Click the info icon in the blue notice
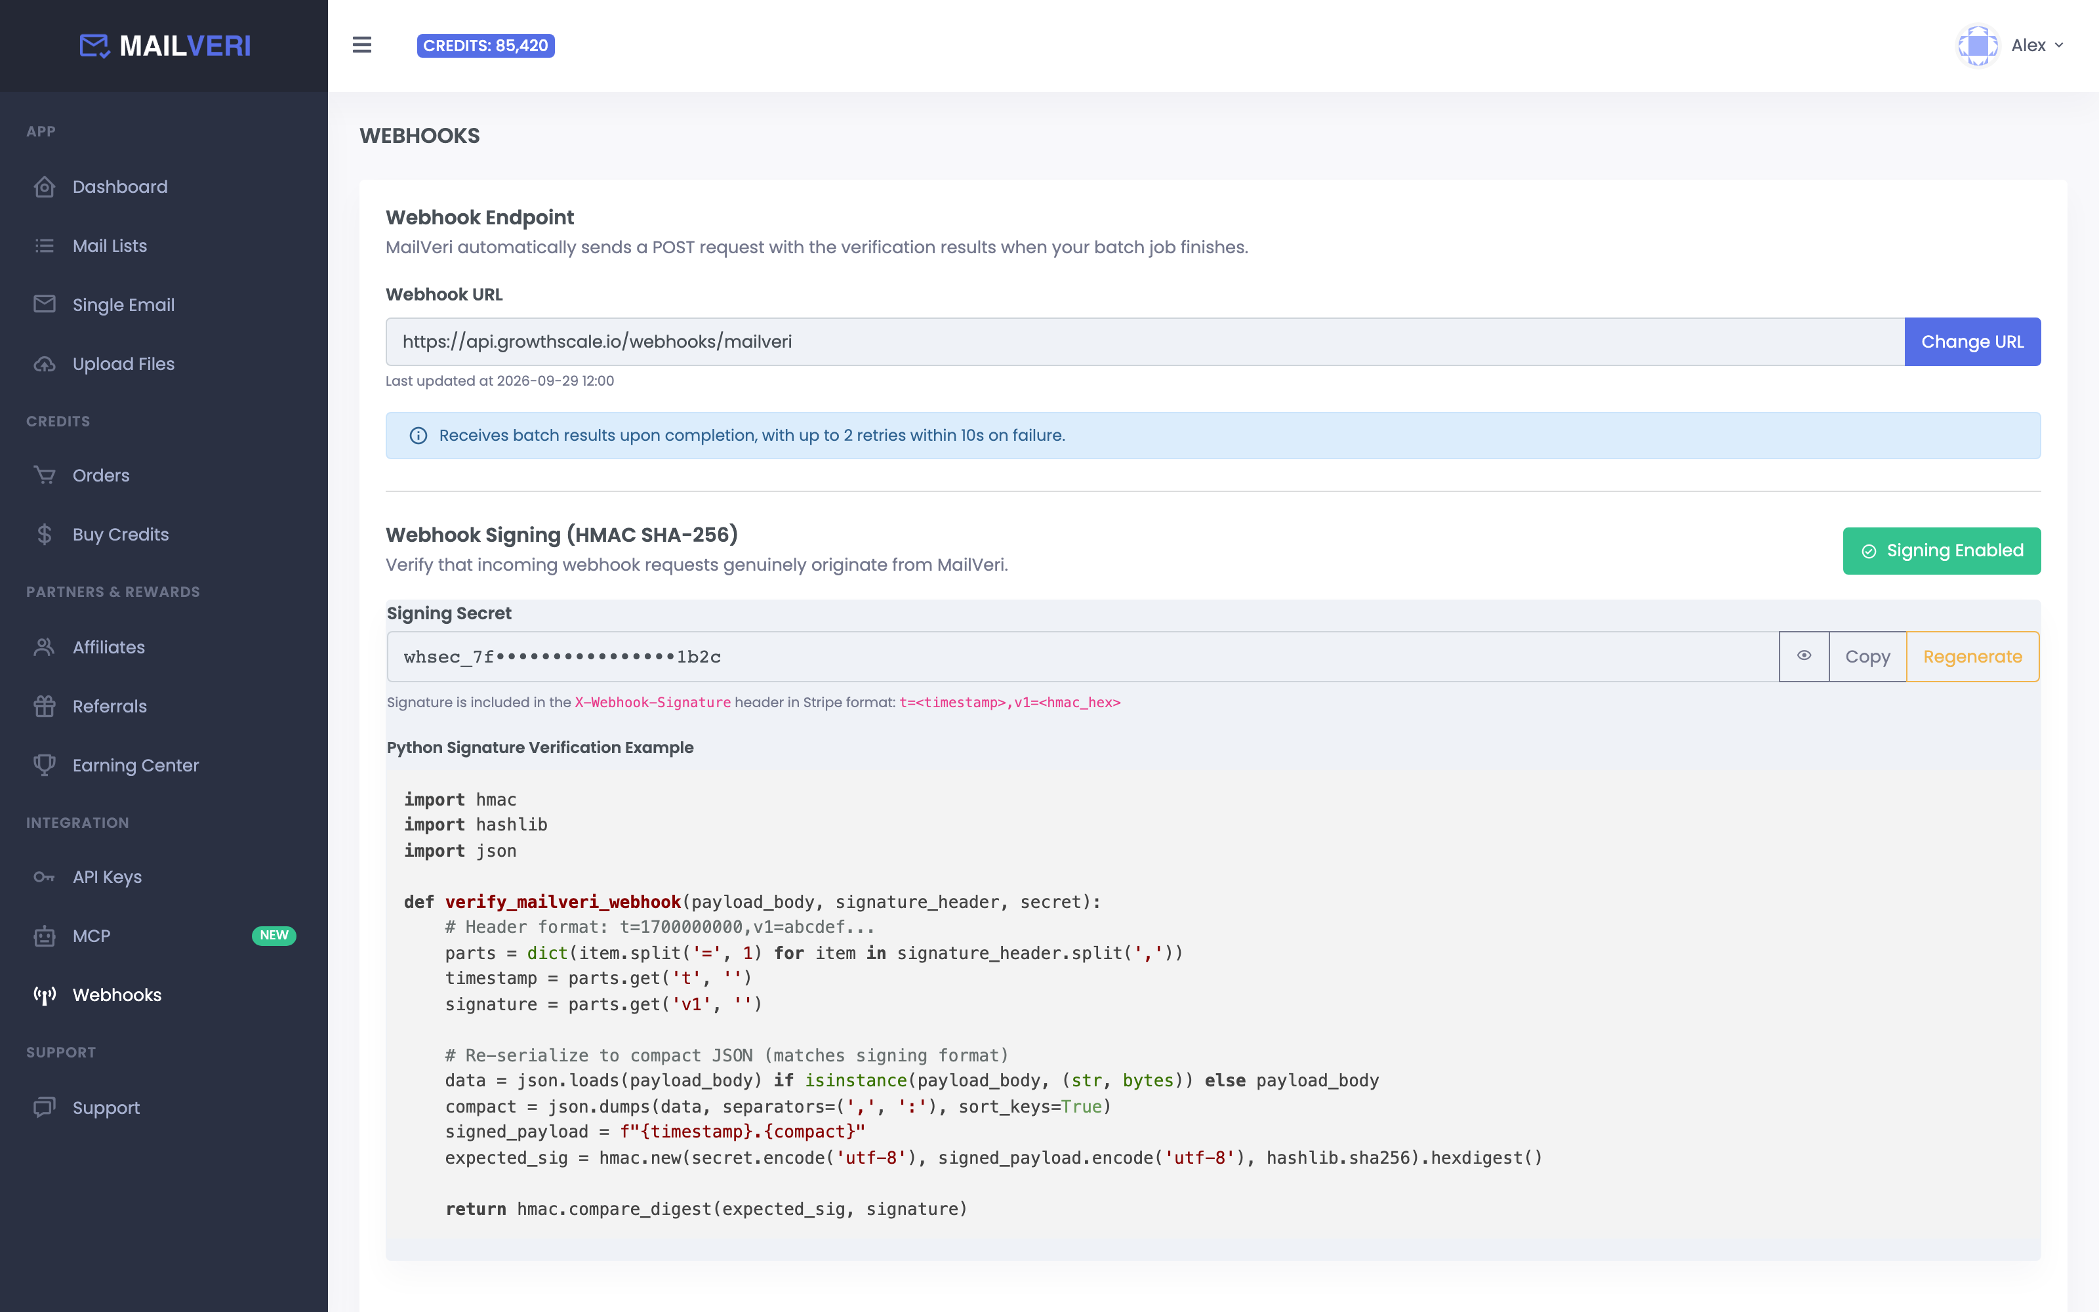2099x1312 pixels. click(418, 436)
